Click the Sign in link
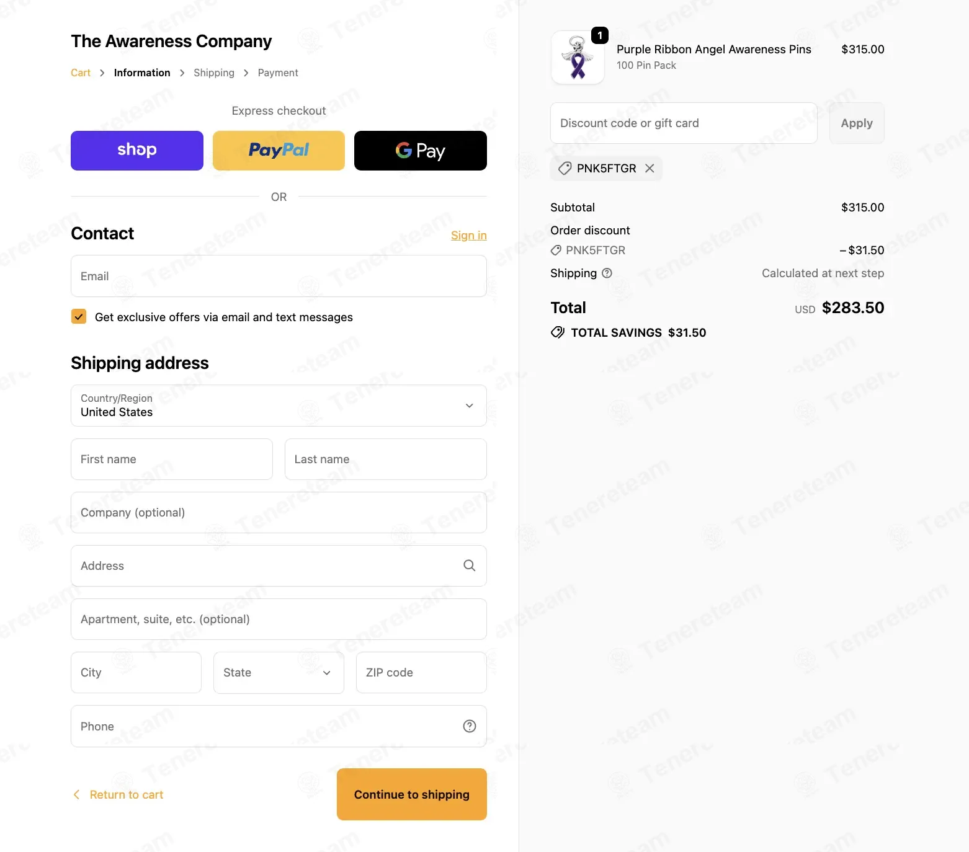This screenshot has height=852, width=969. coord(469,235)
